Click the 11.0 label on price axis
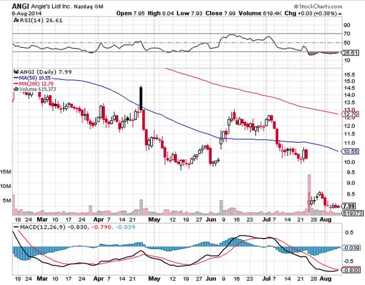The width and height of the screenshot is (365, 285). click(349, 143)
